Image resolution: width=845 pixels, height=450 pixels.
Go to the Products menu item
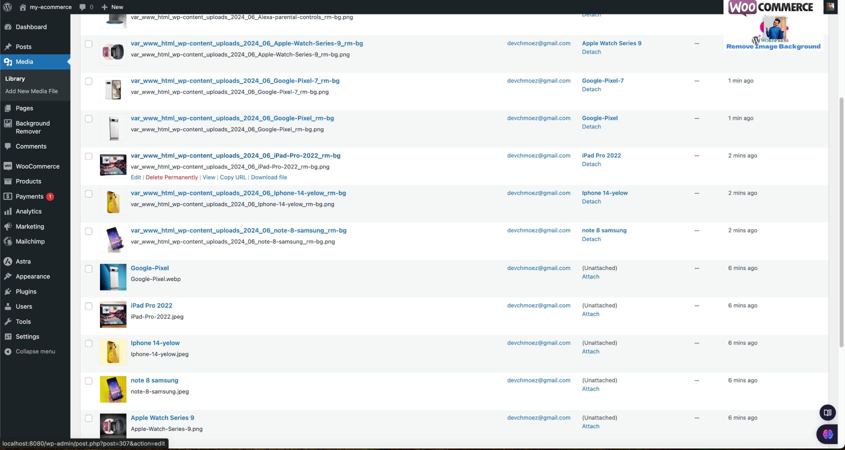click(28, 181)
